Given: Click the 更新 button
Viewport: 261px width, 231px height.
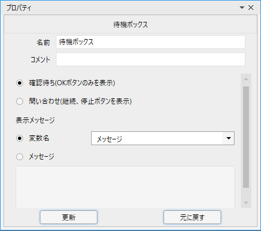Looking at the screenshot, I should tap(69, 217).
